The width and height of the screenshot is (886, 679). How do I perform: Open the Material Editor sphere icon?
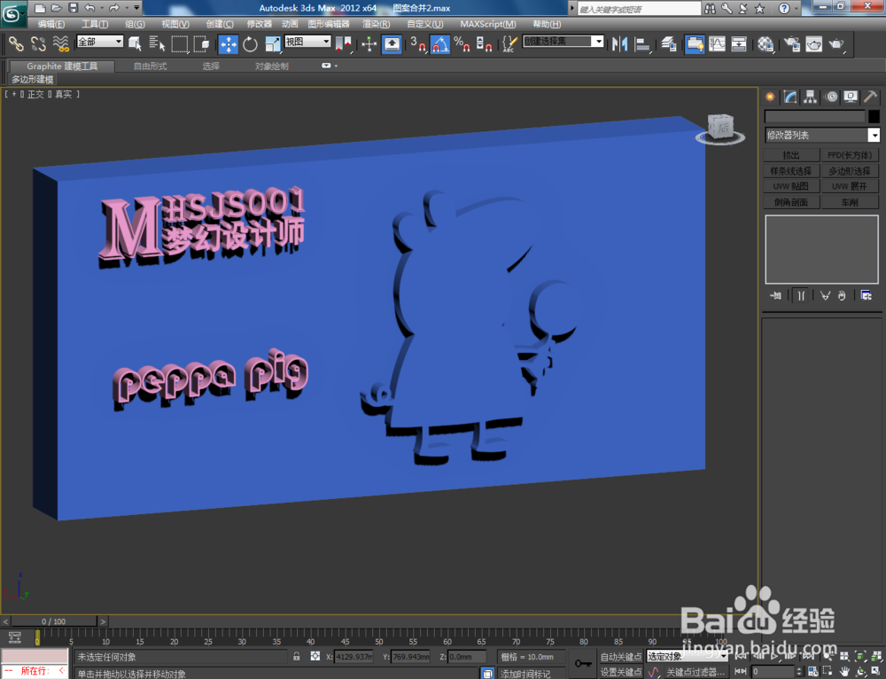tap(766, 43)
